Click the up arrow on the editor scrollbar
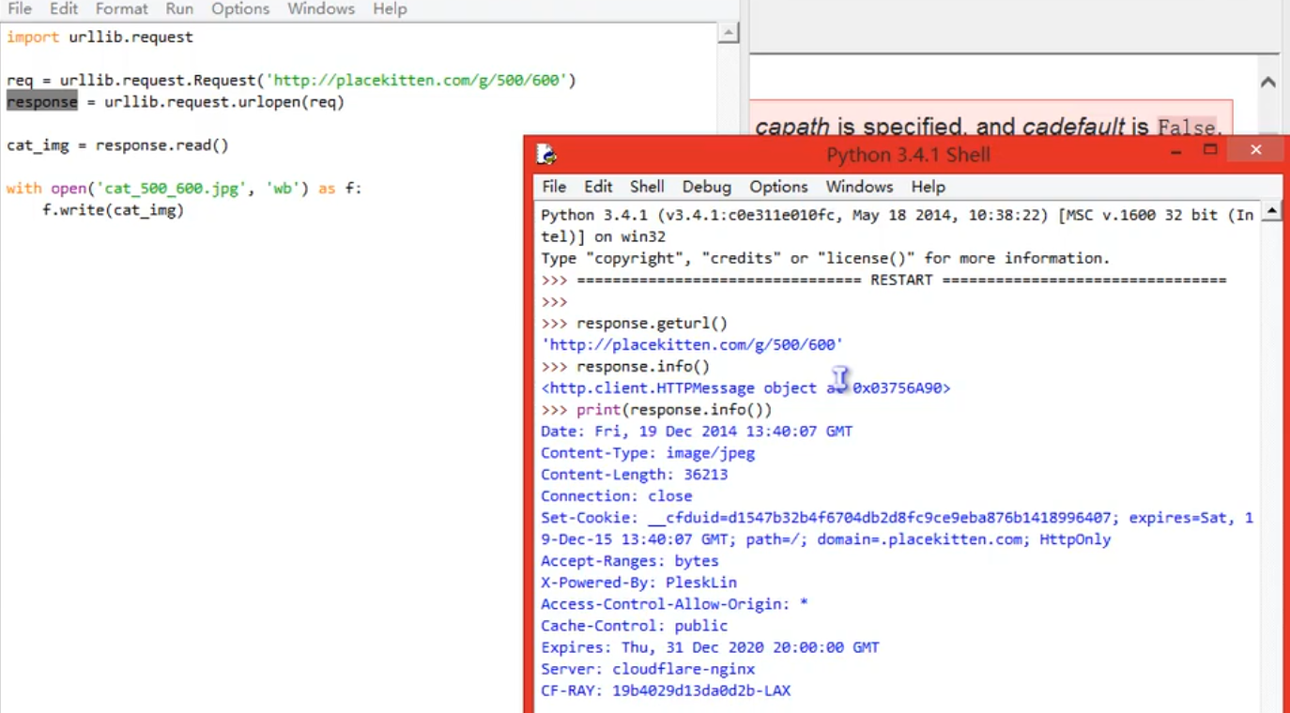 729,32
